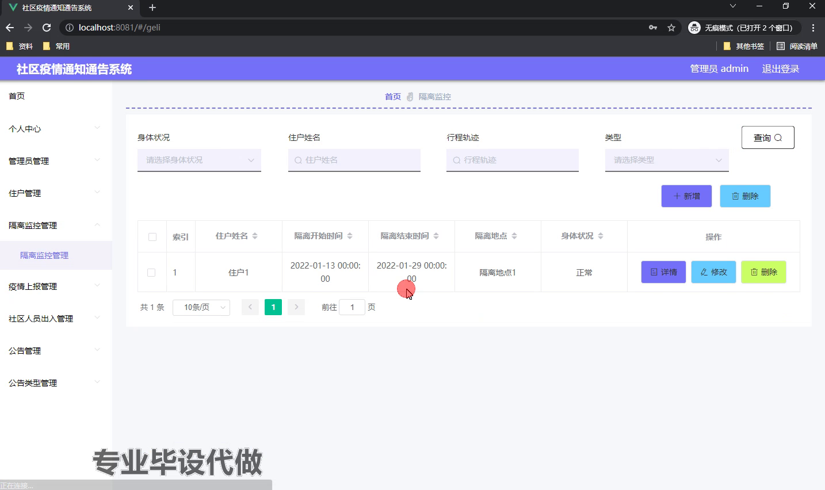Go back with browser back arrow
This screenshot has width=825, height=490.
pos(10,28)
